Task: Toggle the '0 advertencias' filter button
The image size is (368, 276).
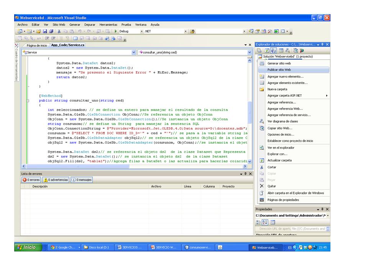Action: pyautogui.click(x=56, y=180)
